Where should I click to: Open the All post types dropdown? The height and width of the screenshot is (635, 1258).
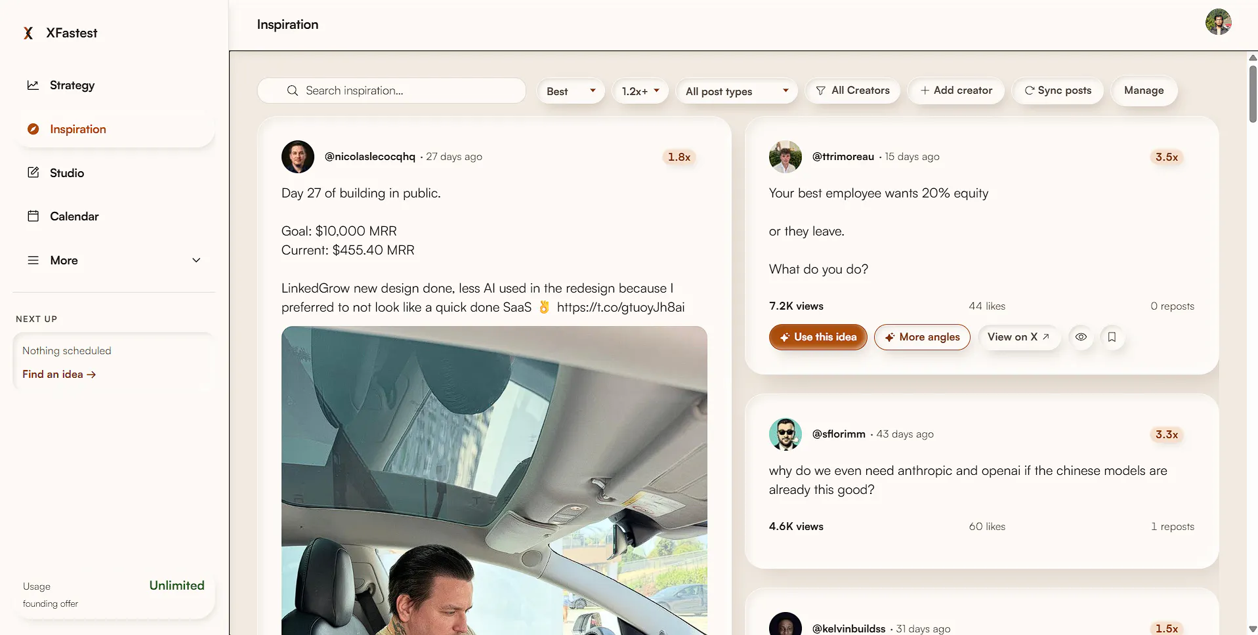[736, 91]
